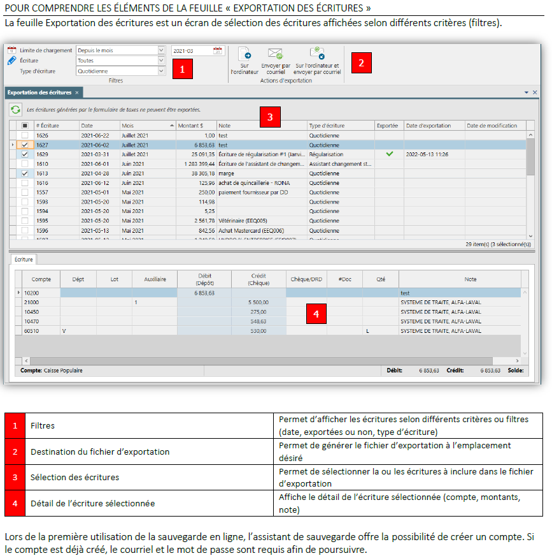Click the detail horizontal scroll left arrow
Screen dimensions: 552x558
(26, 361)
